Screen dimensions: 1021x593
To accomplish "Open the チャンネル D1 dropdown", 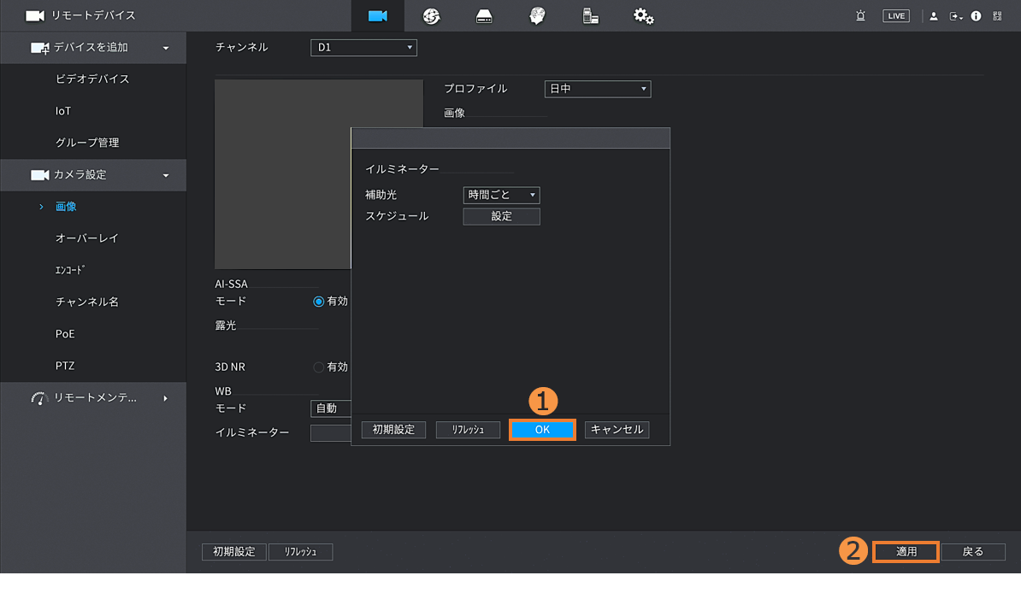I will coord(363,48).
